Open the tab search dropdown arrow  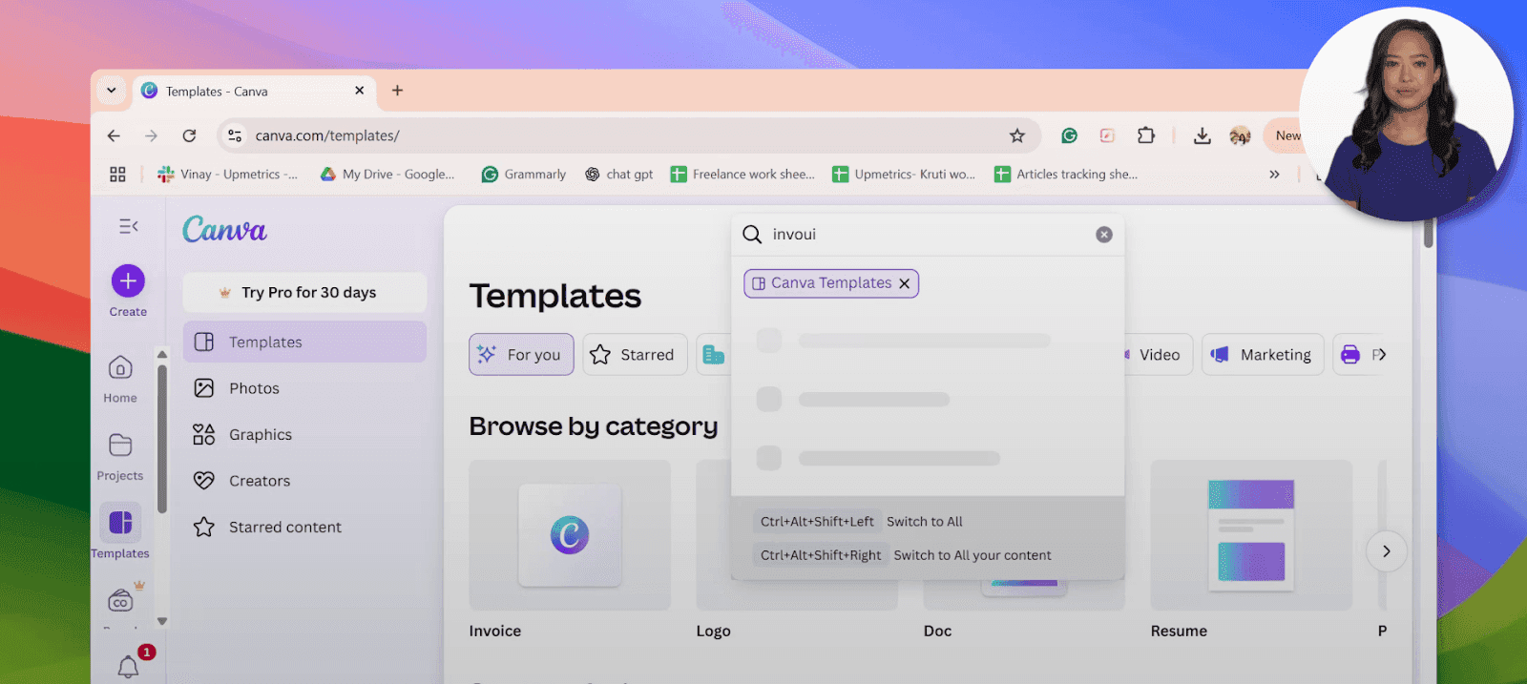[112, 91]
